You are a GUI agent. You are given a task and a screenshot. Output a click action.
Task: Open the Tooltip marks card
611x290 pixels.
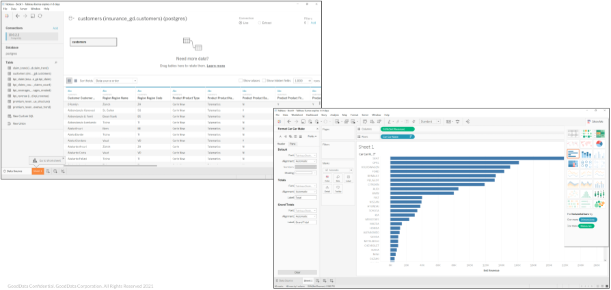point(338,189)
